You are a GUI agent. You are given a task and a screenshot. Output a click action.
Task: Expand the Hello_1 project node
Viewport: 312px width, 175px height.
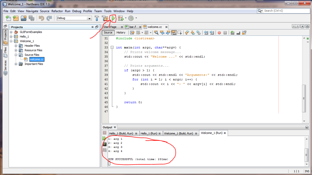[11, 37]
